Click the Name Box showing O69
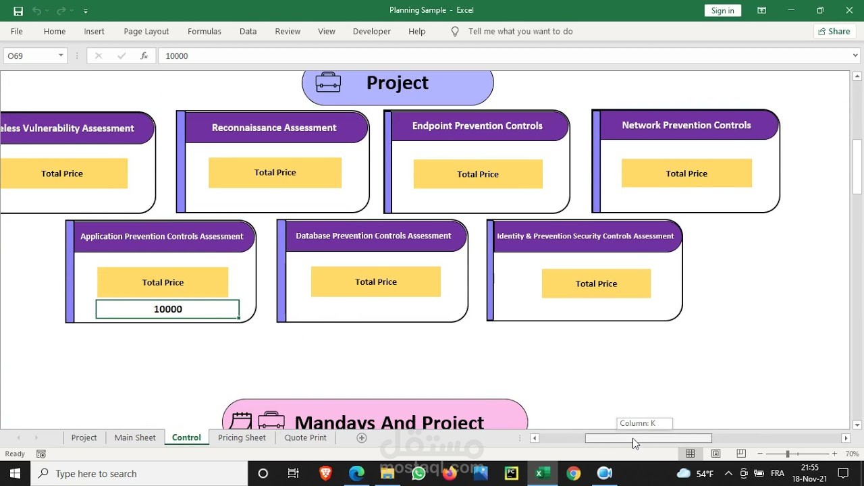This screenshot has width=864, height=486. 29,56
